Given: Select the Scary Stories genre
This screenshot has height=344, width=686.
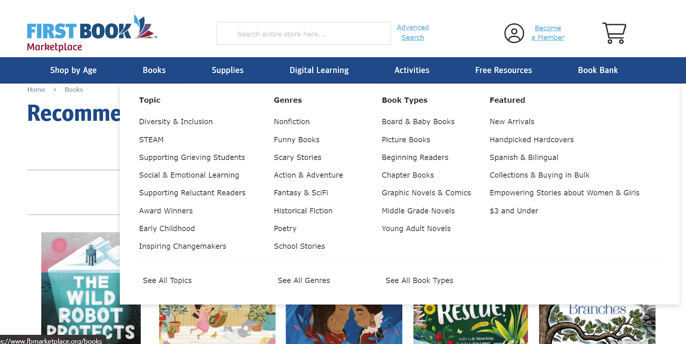Looking at the screenshot, I should click(298, 157).
